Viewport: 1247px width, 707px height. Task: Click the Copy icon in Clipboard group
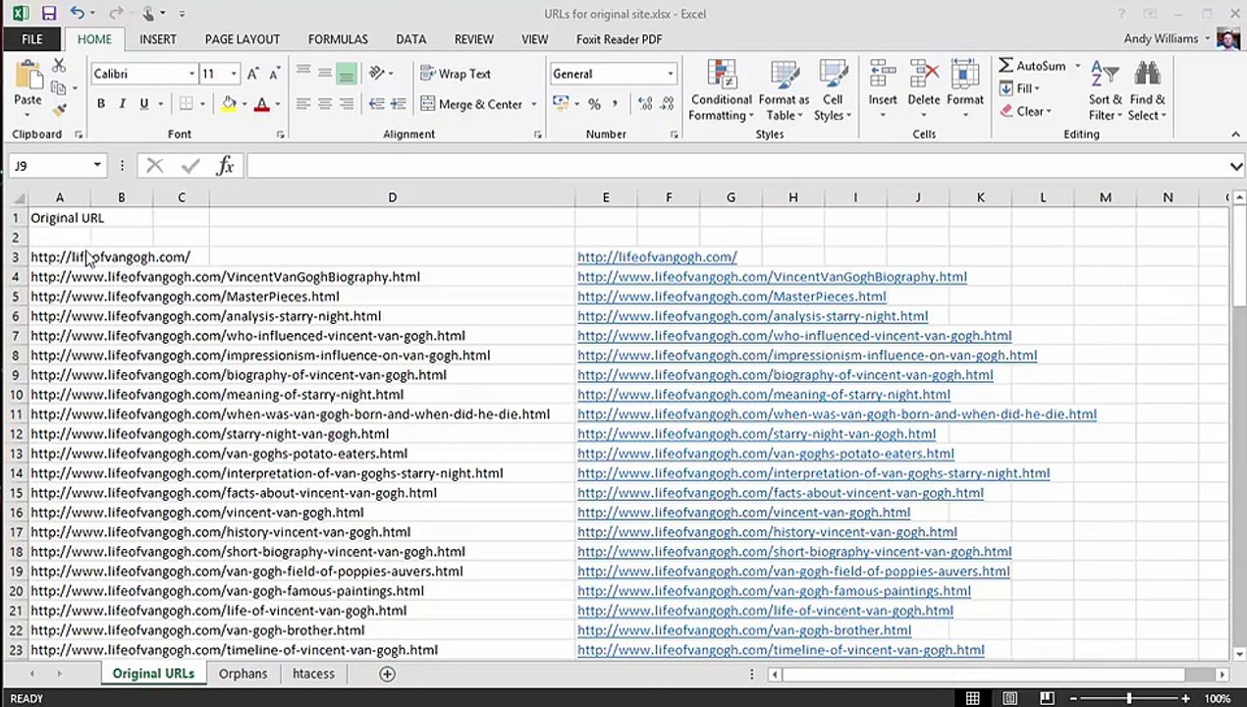[59, 88]
